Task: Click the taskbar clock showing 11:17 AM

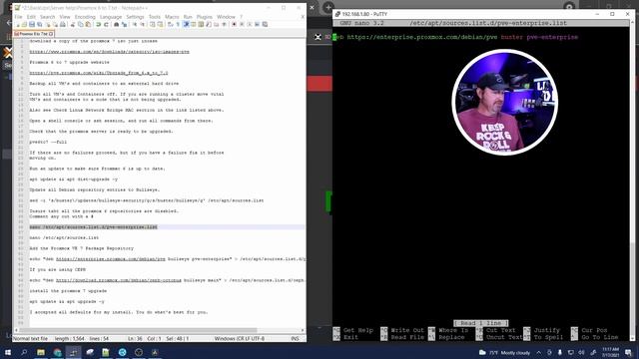Action: coord(610,352)
